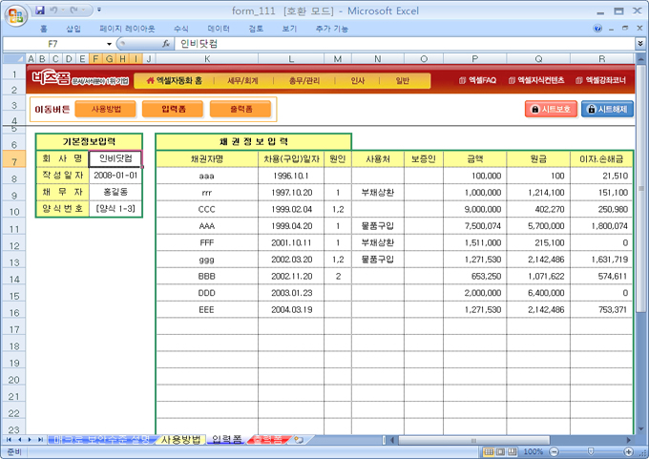Click the 시트보호 sheet protect button
This screenshot has width=649, height=459.
click(550, 110)
